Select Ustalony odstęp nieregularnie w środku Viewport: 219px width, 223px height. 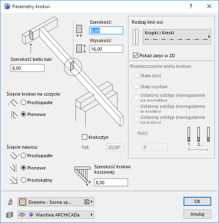point(136,108)
